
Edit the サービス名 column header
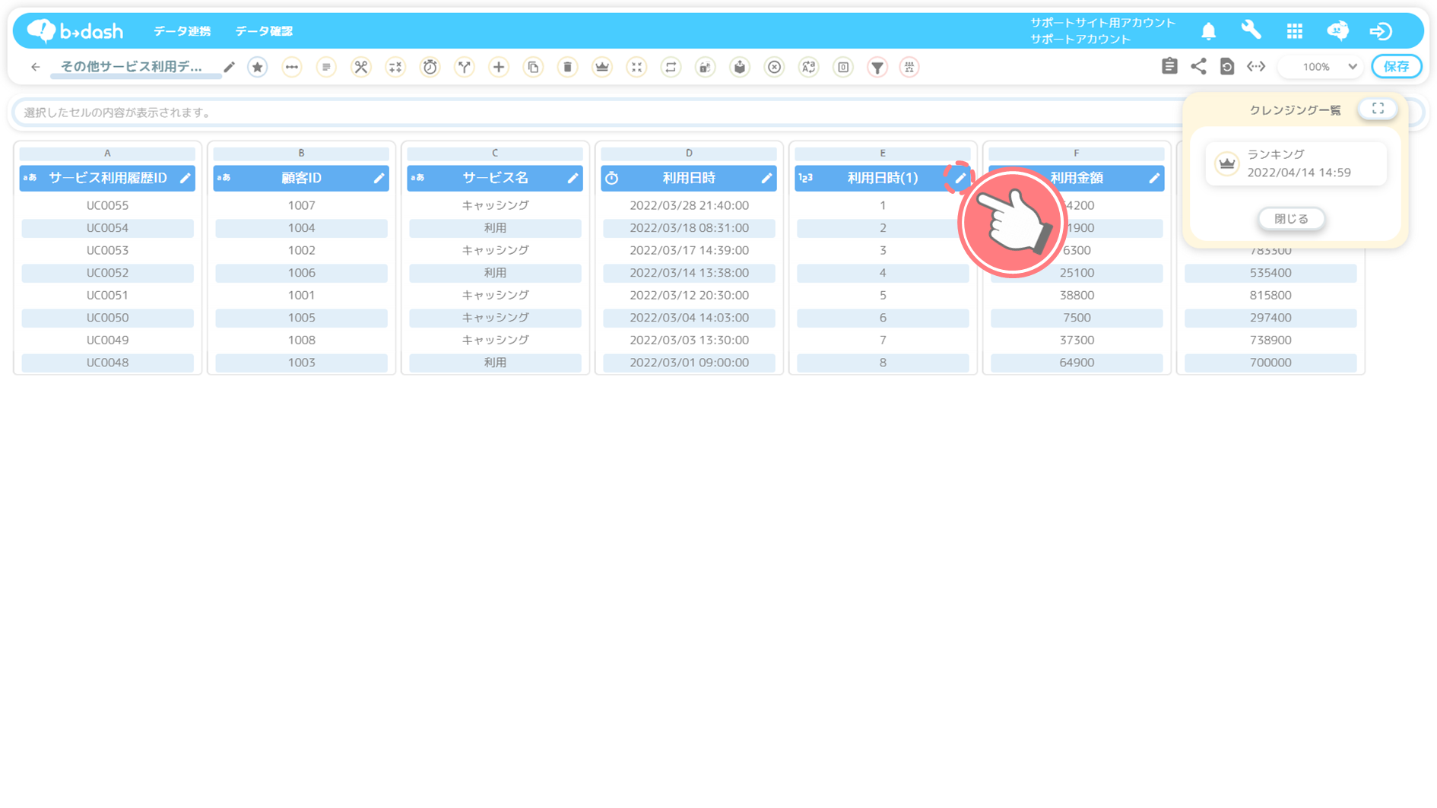[x=573, y=178]
